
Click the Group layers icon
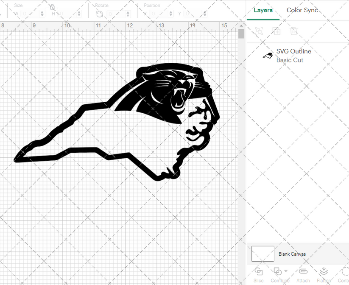pos(259,31)
